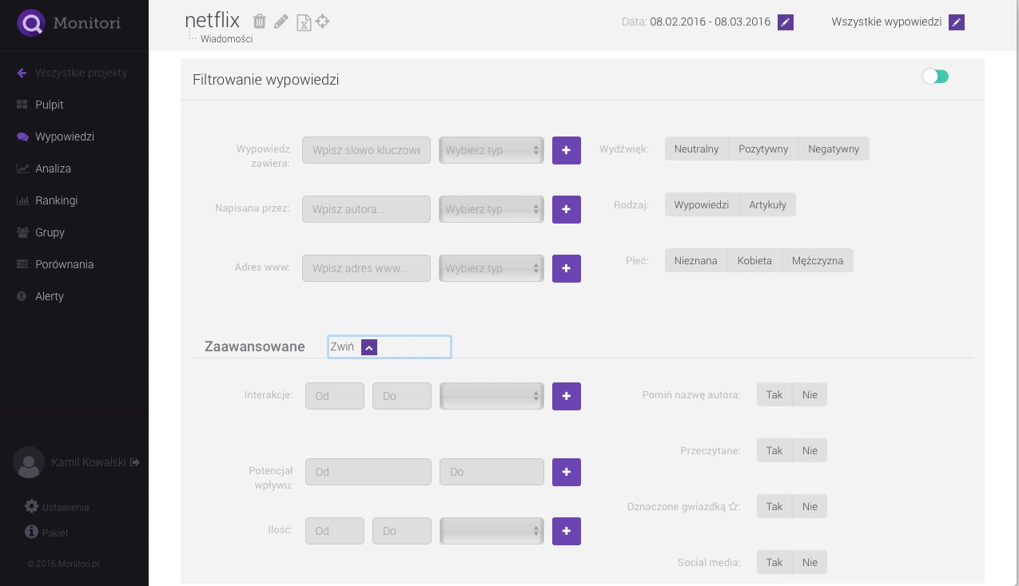
Task: Select Negatywny sentiment filter
Action: (x=834, y=148)
